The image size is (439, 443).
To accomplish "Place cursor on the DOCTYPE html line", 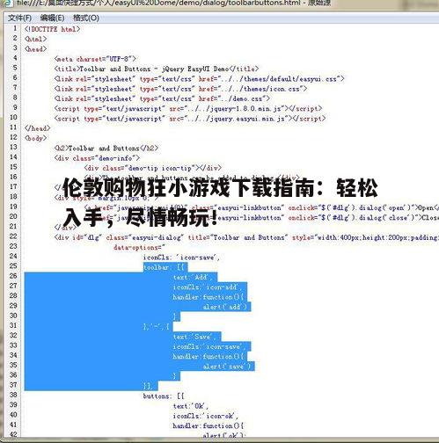I will coord(52,29).
